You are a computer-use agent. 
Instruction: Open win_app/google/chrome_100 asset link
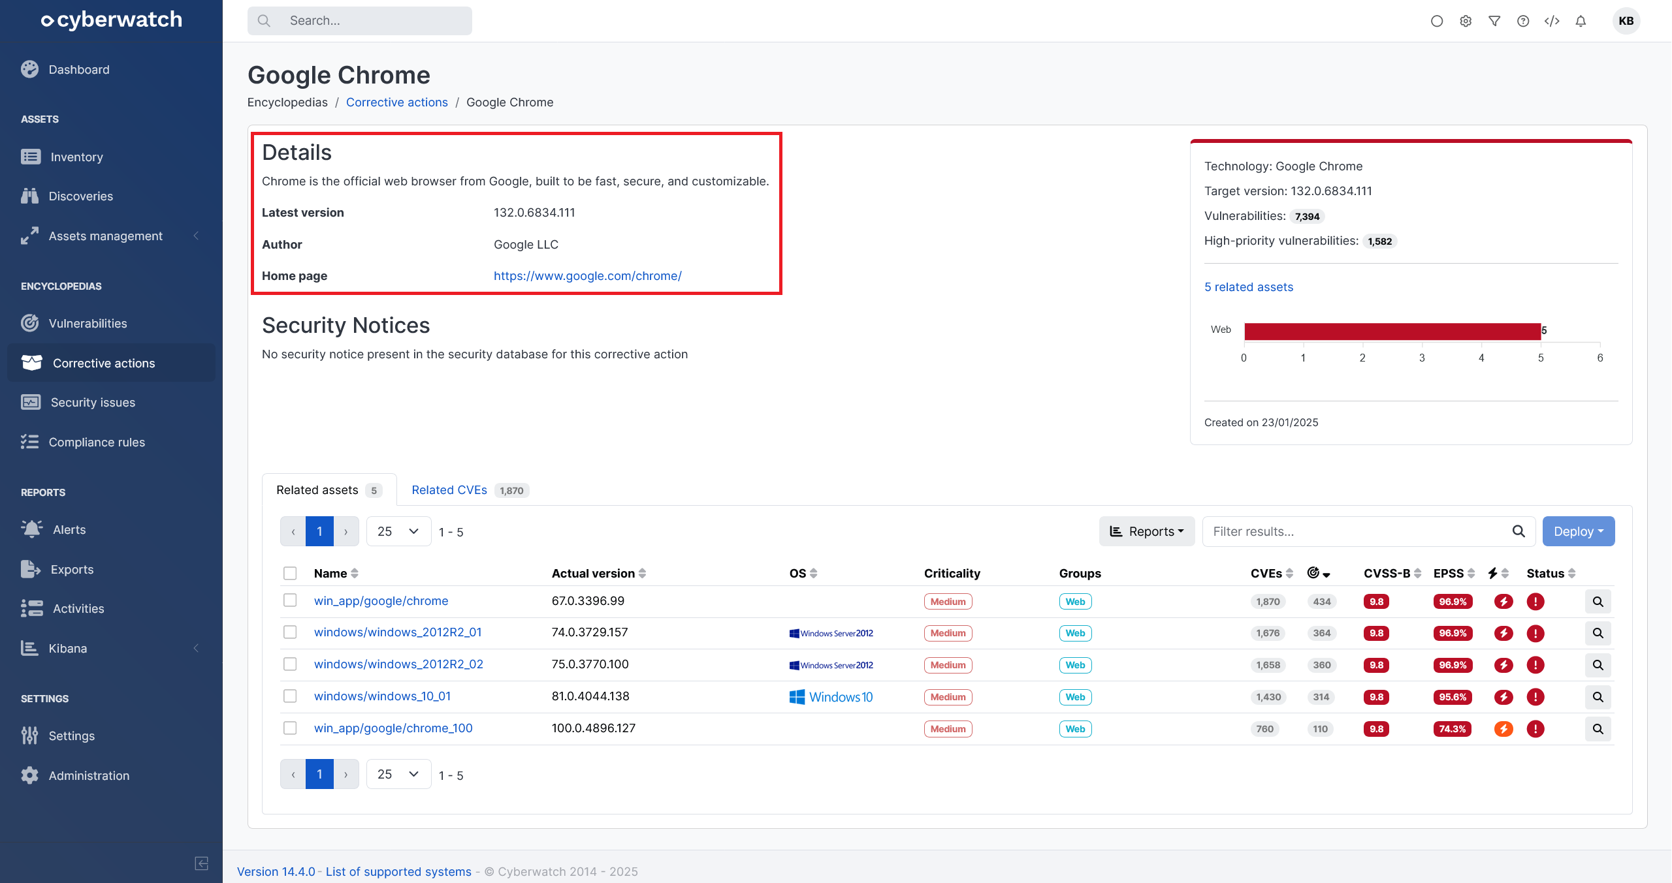(x=393, y=728)
